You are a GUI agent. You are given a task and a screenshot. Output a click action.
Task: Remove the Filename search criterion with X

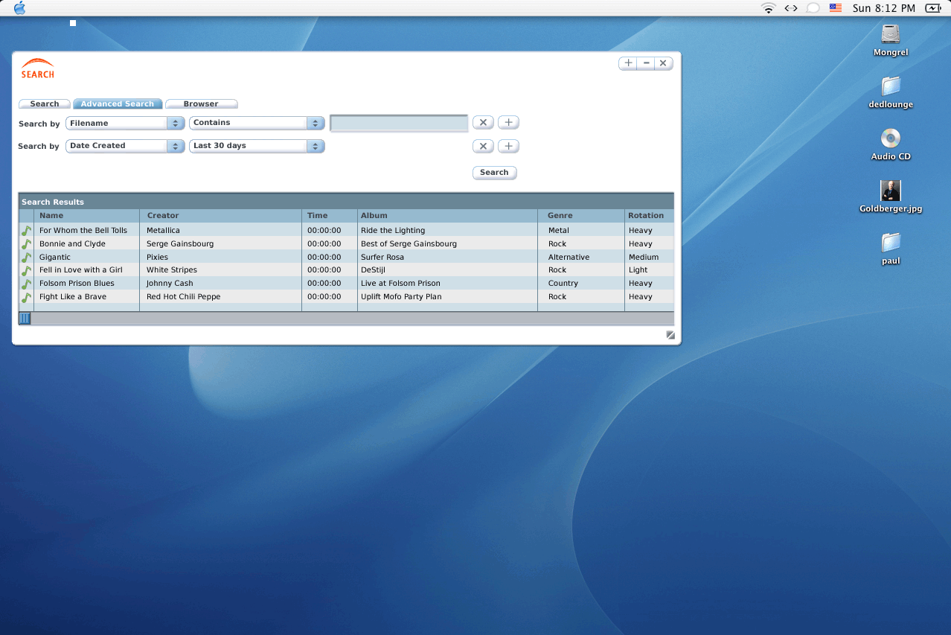tap(483, 123)
